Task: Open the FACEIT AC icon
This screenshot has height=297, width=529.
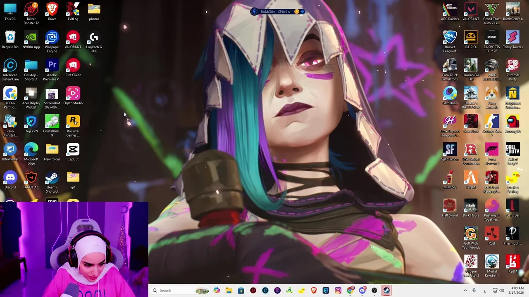Action: point(31,180)
